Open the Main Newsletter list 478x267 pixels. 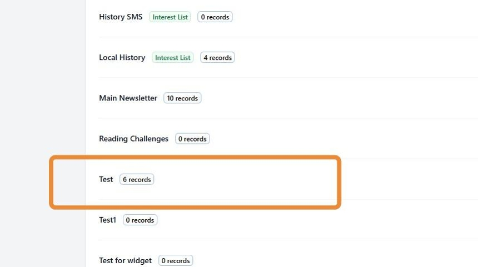pos(128,98)
